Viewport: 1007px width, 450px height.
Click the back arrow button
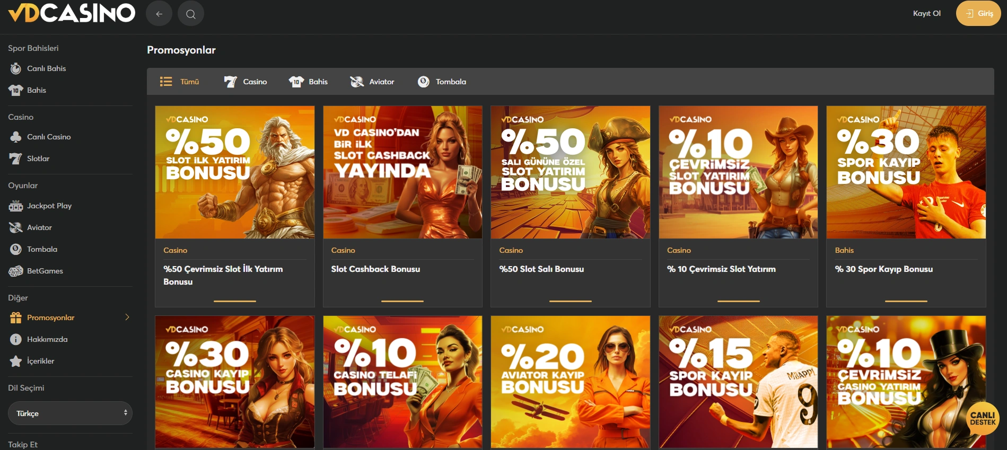point(159,14)
